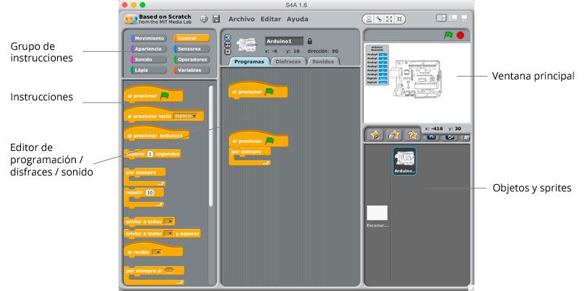Set rotation style to left-right flip
Image resolution: width=585 pixels, height=291 pixels.
tap(228, 45)
